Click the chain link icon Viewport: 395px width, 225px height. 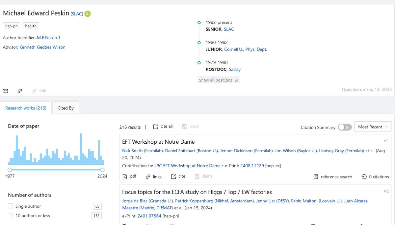(20, 91)
